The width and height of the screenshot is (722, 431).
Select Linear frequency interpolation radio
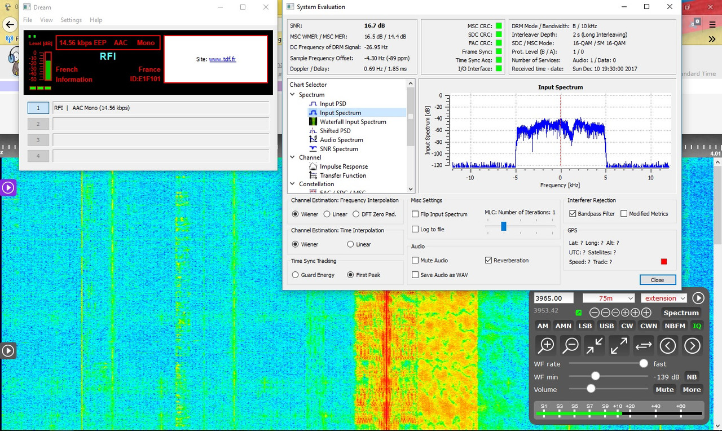point(327,214)
